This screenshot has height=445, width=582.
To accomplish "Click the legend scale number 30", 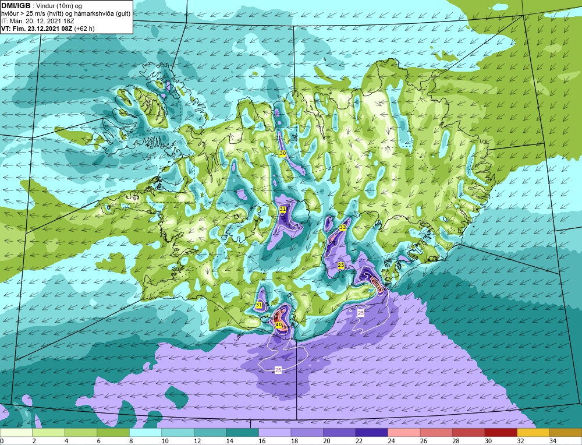I will [x=488, y=442].
